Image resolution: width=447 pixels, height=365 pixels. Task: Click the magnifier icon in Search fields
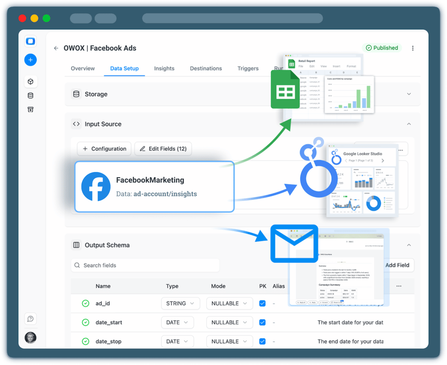click(77, 265)
